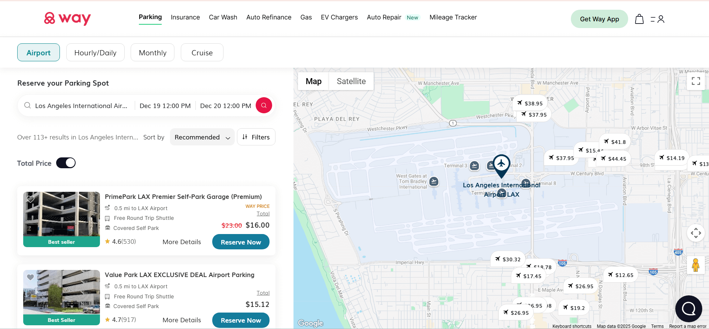Edit the Los Angeles International airport search field
This screenshot has height=329, width=709.
pyautogui.click(x=77, y=106)
